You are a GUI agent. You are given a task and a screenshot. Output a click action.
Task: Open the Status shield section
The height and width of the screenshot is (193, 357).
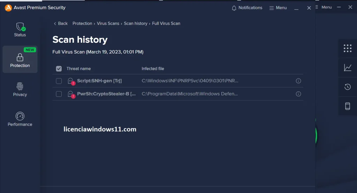[20, 30]
